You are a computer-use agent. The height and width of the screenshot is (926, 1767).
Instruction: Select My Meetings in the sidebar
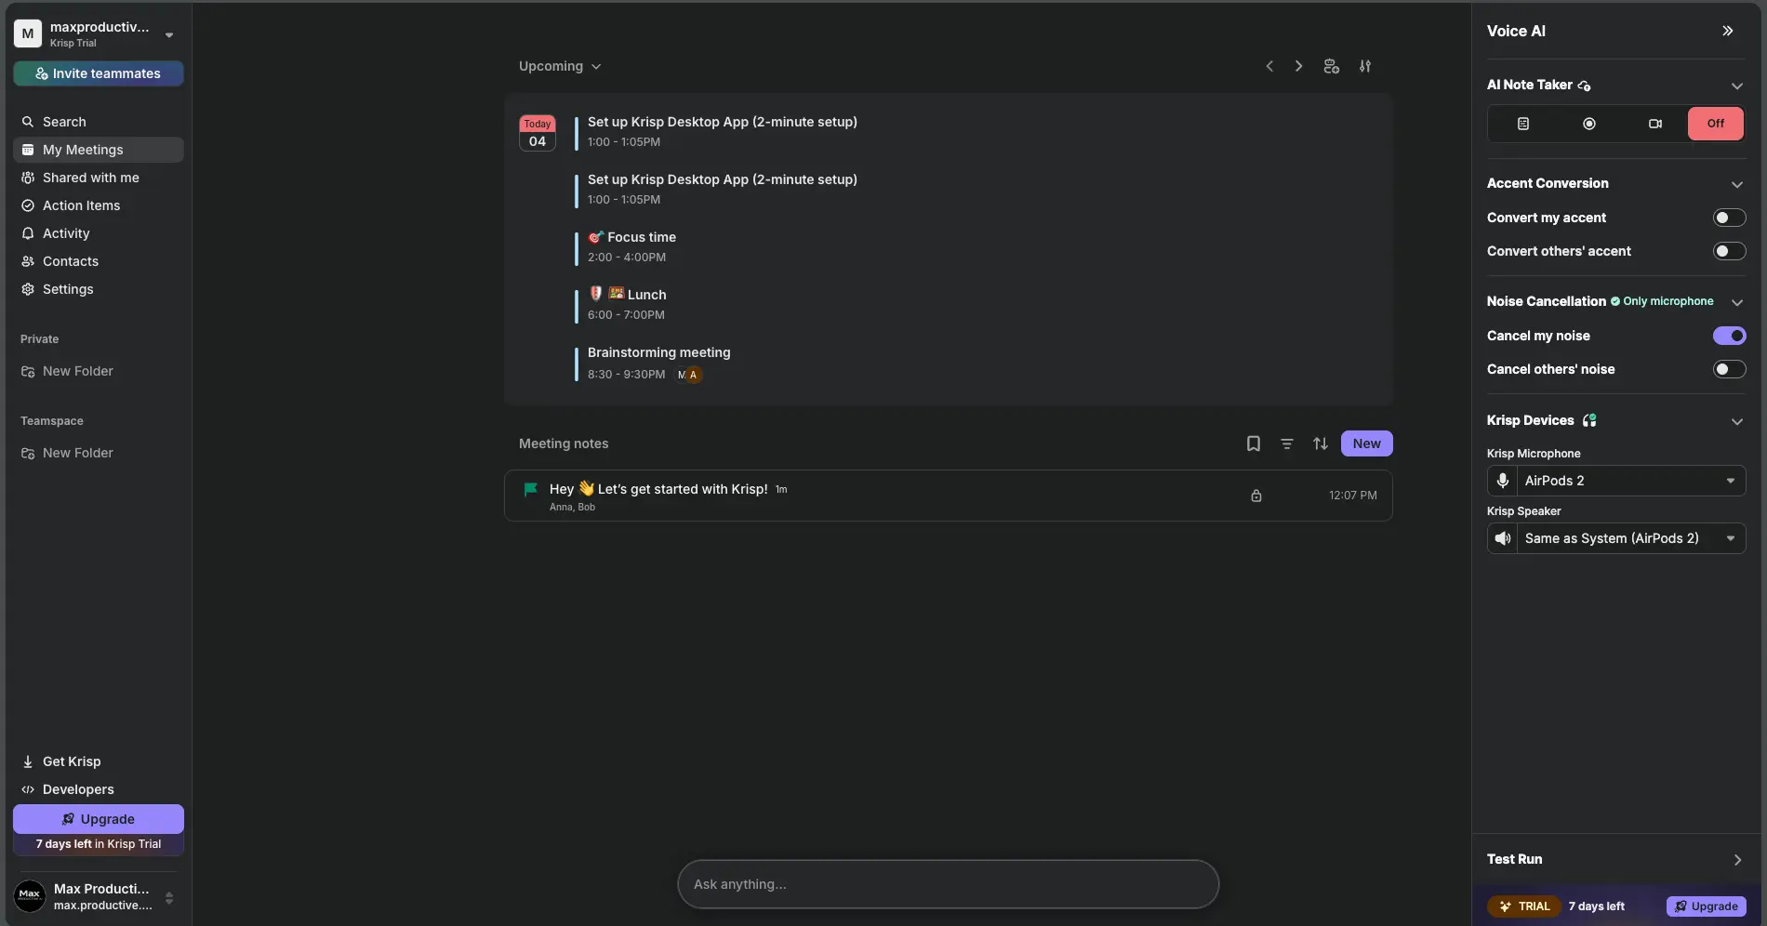[x=99, y=150]
